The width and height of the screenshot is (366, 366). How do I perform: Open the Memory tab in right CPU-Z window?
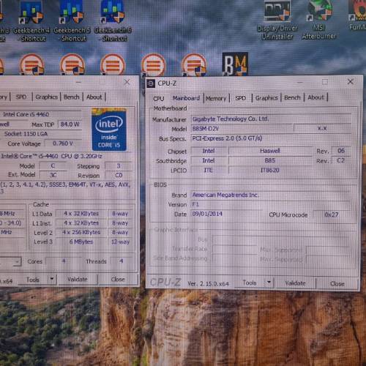coord(216,98)
